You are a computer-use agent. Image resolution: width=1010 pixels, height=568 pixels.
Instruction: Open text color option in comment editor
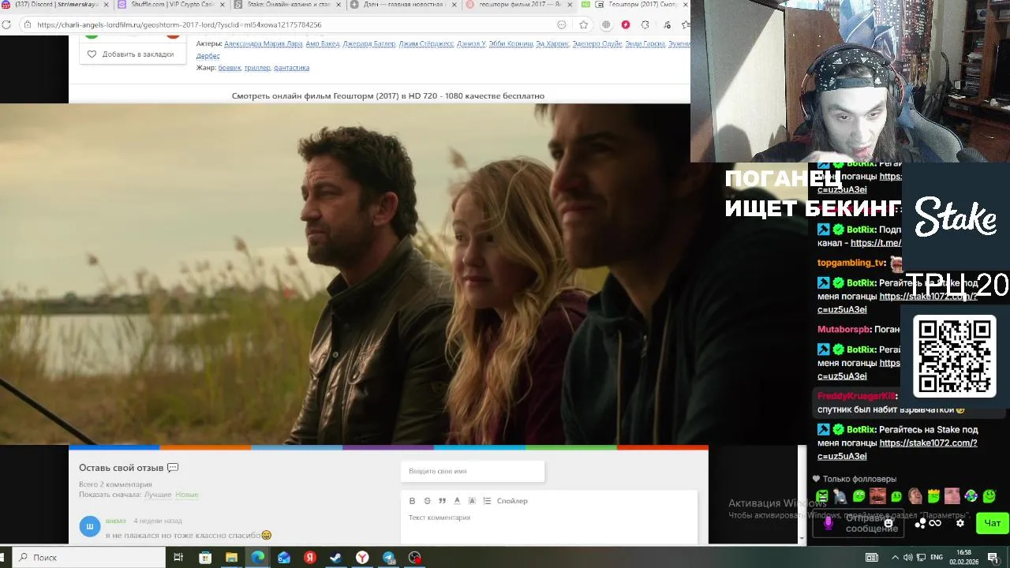(x=457, y=501)
